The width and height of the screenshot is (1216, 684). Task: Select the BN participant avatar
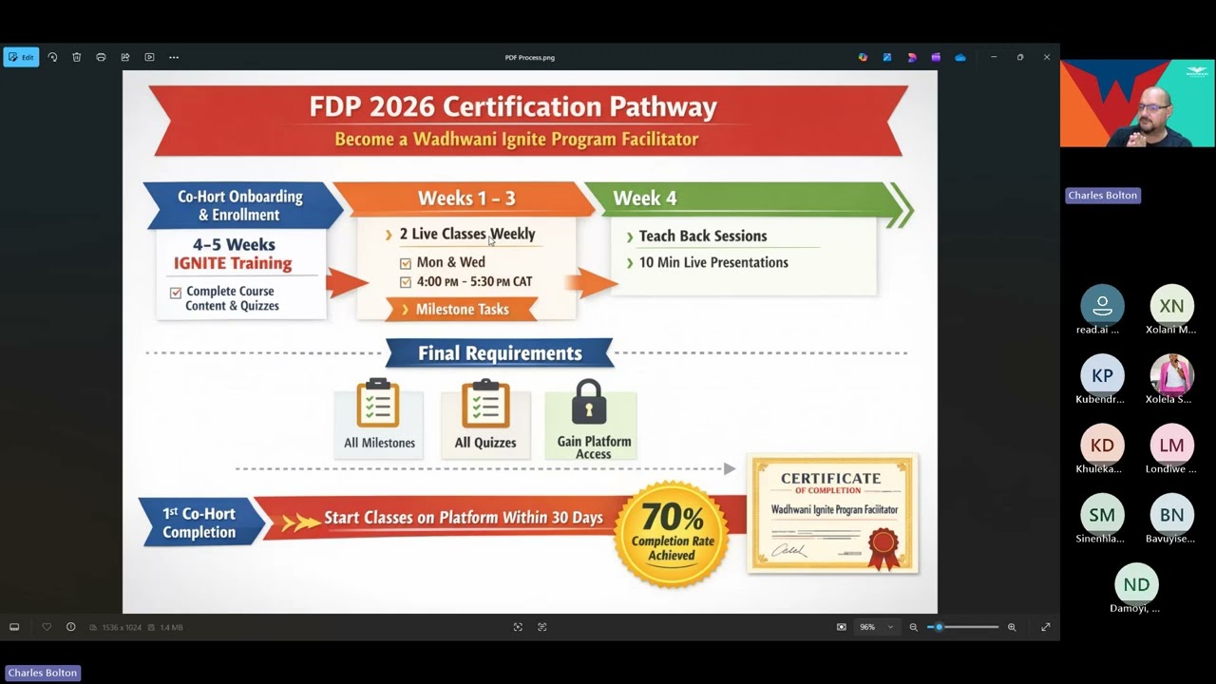click(x=1171, y=515)
